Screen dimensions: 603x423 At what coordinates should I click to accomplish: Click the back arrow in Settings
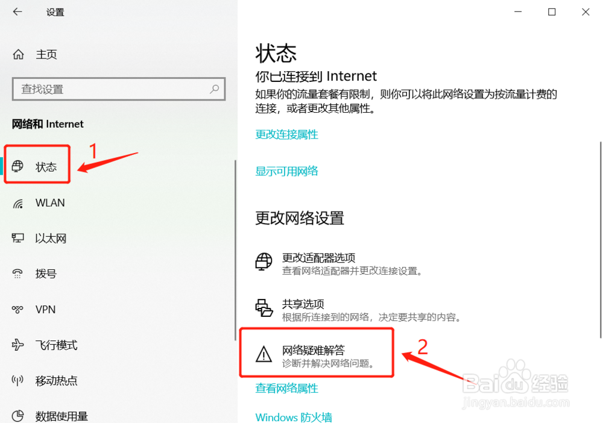click(17, 12)
